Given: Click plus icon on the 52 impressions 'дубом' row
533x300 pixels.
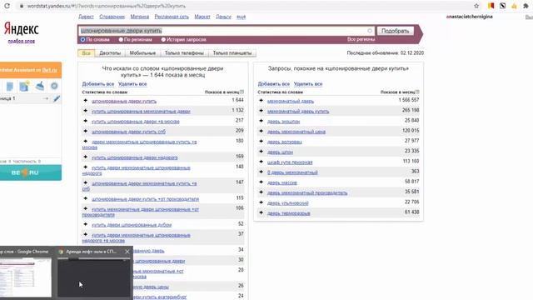Looking at the screenshot, I should [x=86, y=224].
